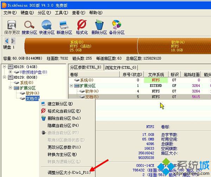Collapse 扩展分区 row in partition table
This screenshot has height=177, width=211.
[x=71, y=86]
